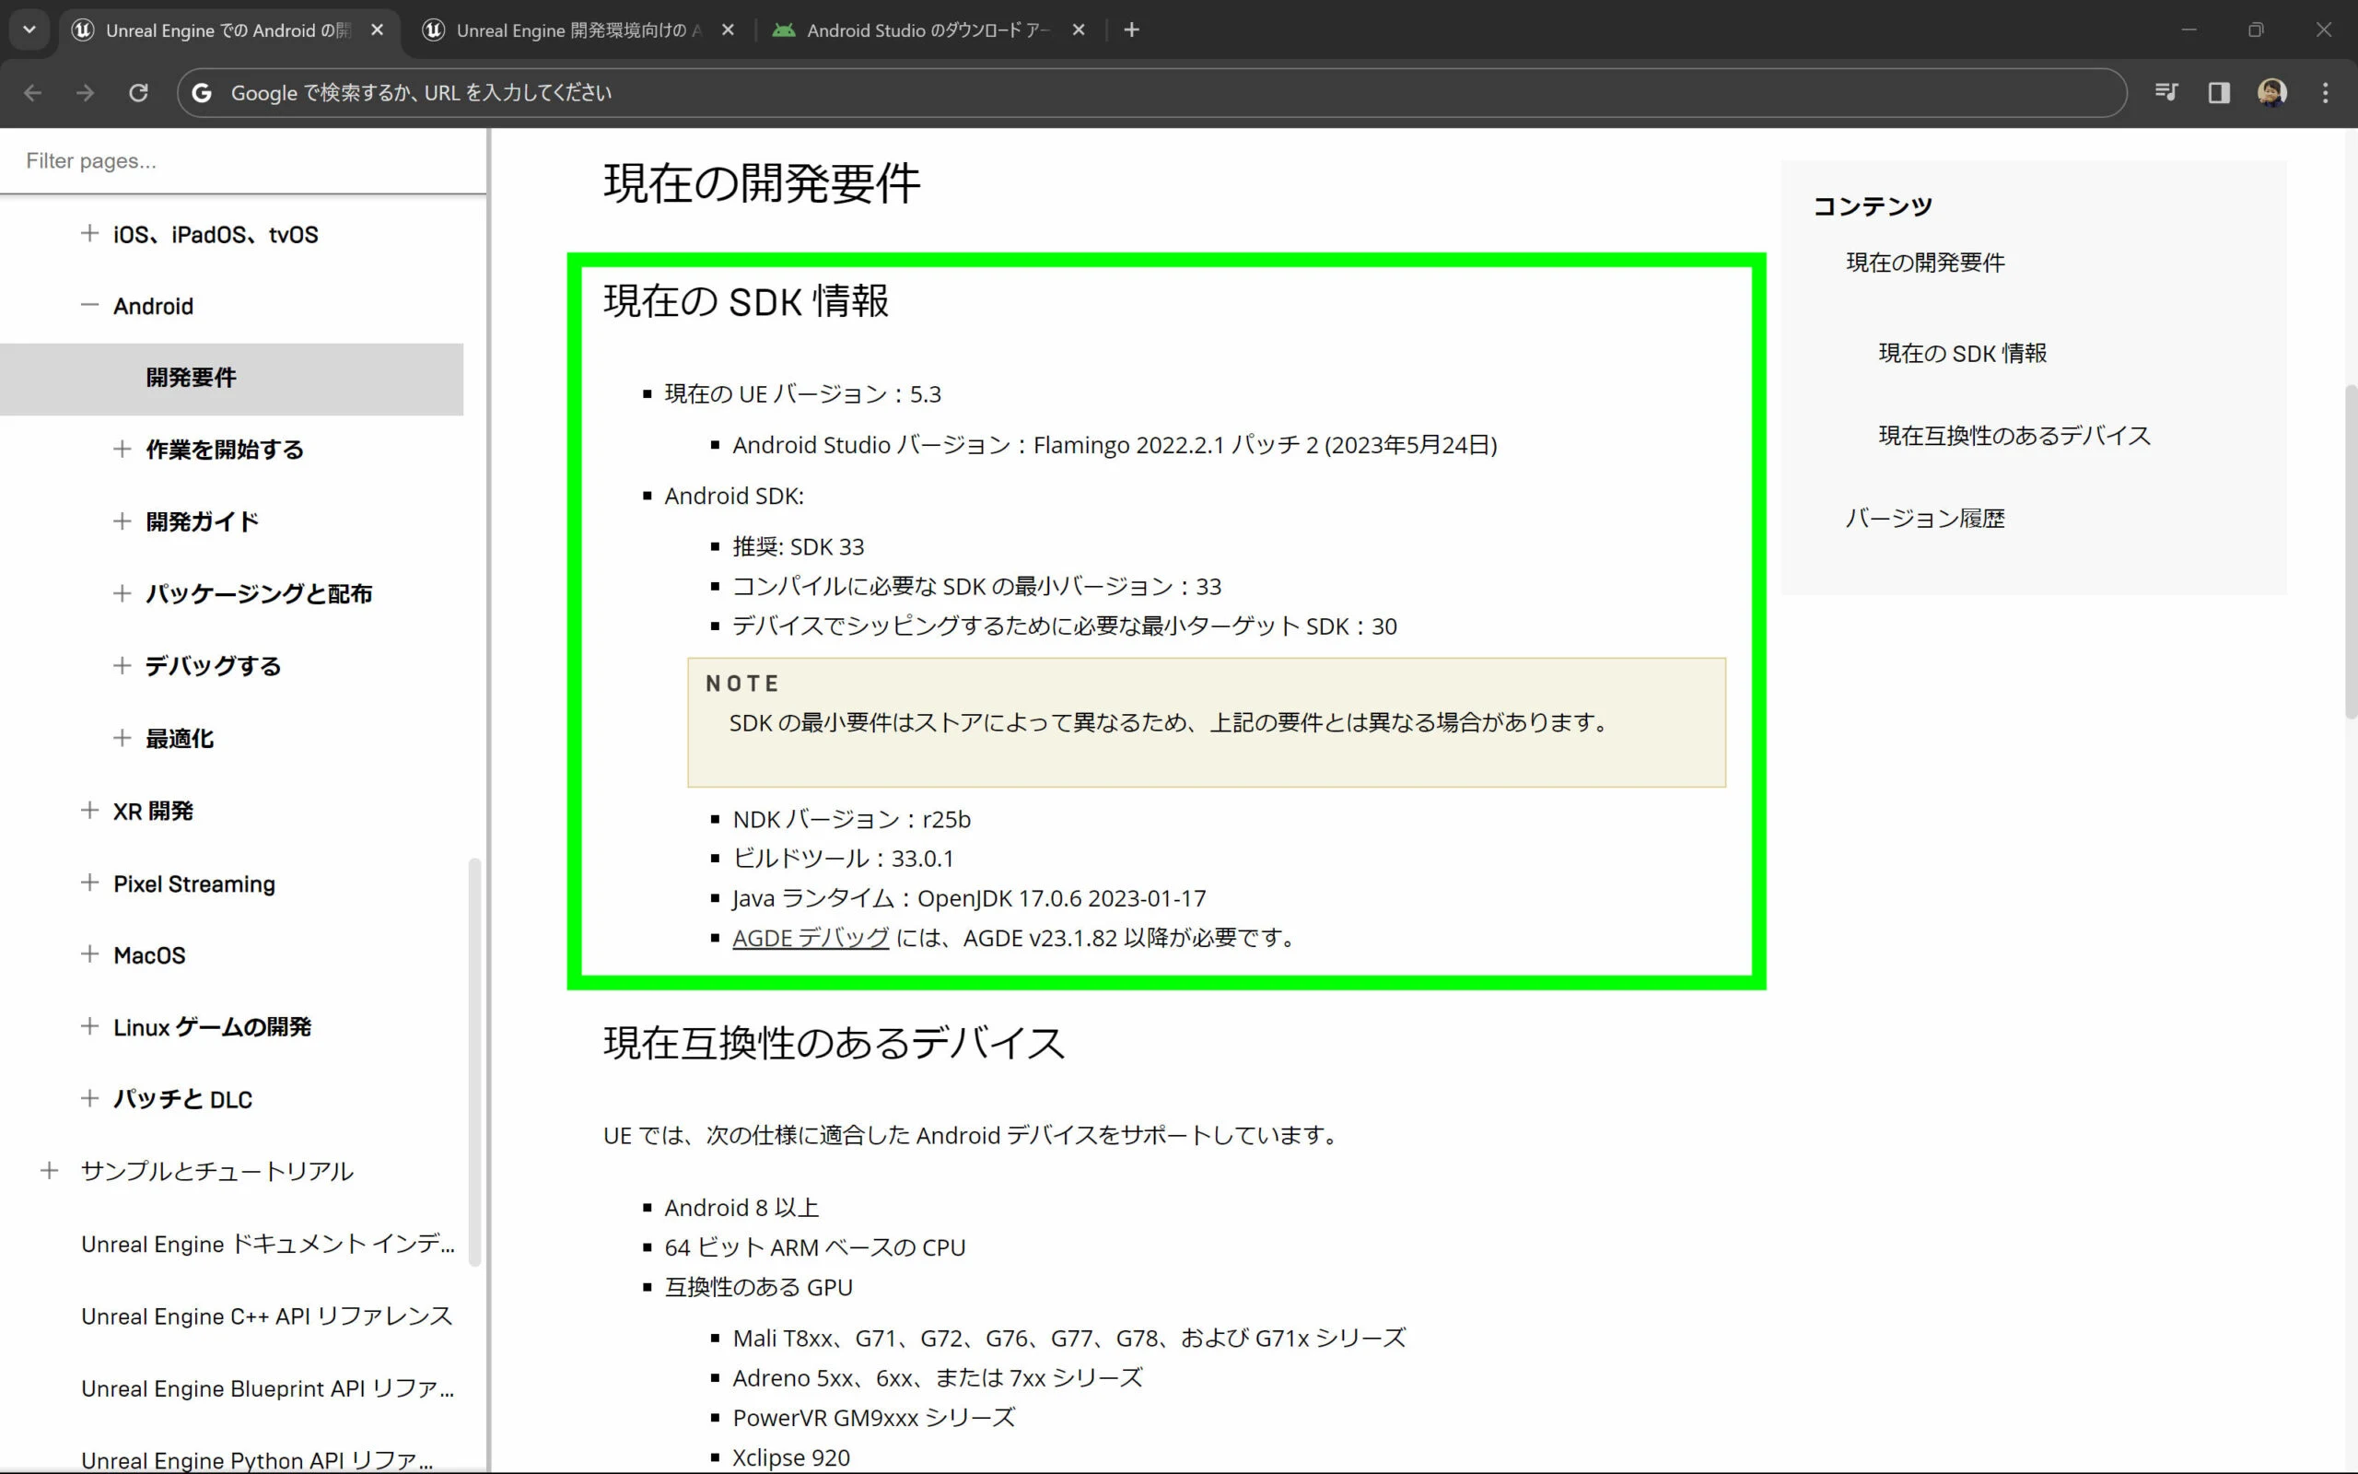This screenshot has width=2358, height=1474.
Task: Switch to Unreal Engine 開発環境向け tab
Action: pos(575,30)
